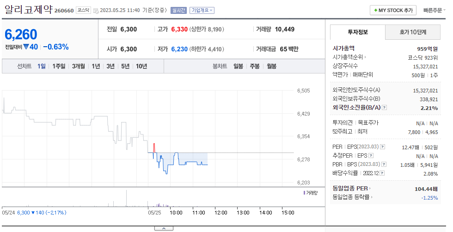Click the 거래대금 value 65 백만
The width and height of the screenshot is (453, 232).
(289, 49)
